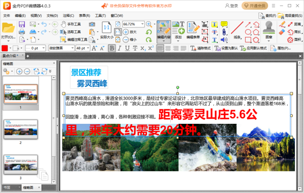The width and height of the screenshot is (304, 193).
Task: Click the 清除格式 clear format button
Action: (201, 48)
